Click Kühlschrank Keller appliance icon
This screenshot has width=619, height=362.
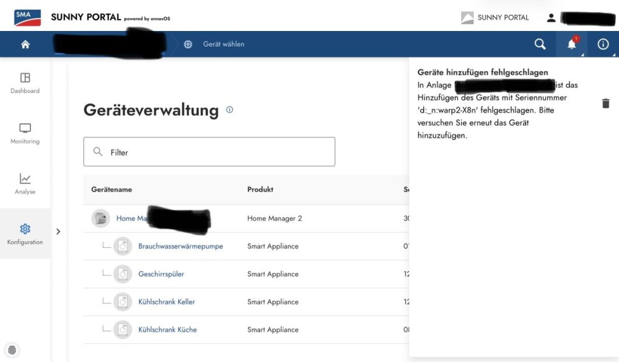pos(123,302)
